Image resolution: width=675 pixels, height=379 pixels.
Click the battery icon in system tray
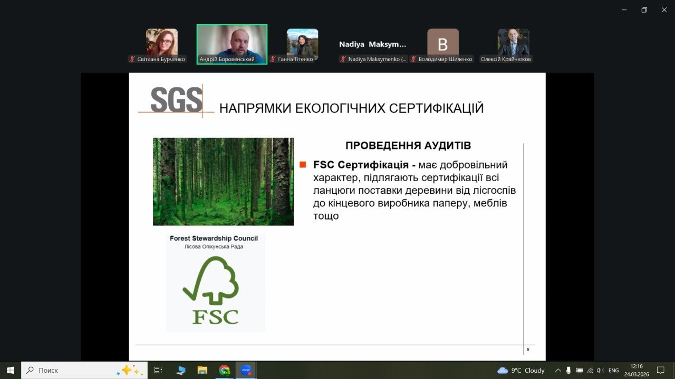pos(579,370)
